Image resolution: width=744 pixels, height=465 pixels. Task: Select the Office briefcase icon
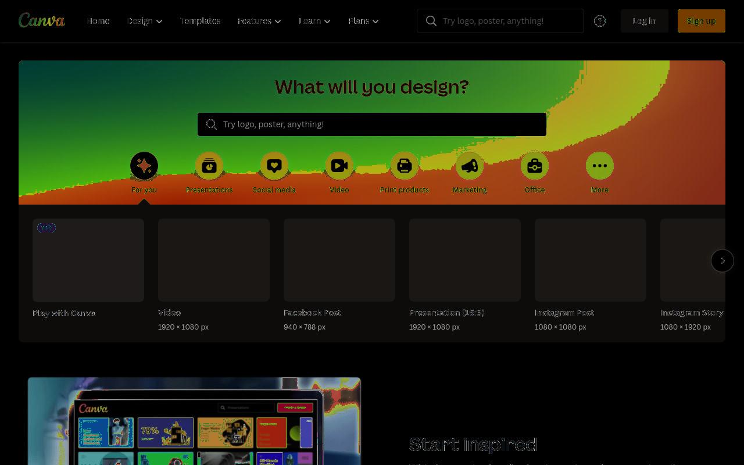pyautogui.click(x=535, y=166)
